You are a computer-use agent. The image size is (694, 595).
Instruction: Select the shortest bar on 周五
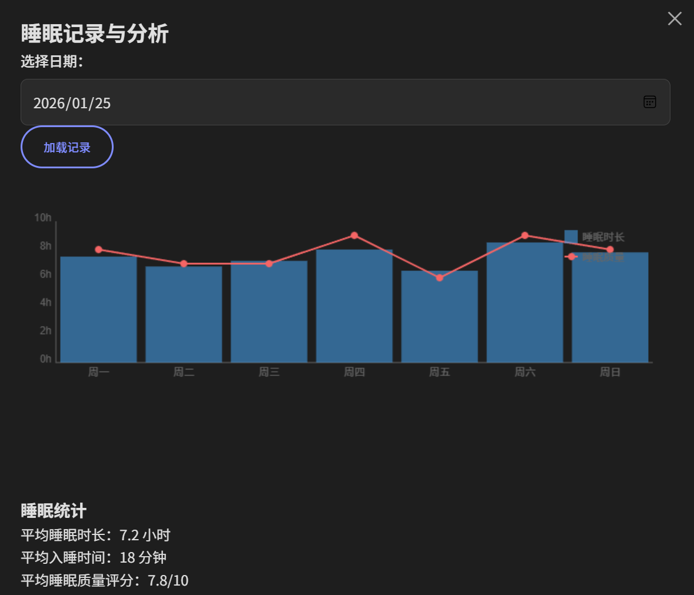(439, 315)
